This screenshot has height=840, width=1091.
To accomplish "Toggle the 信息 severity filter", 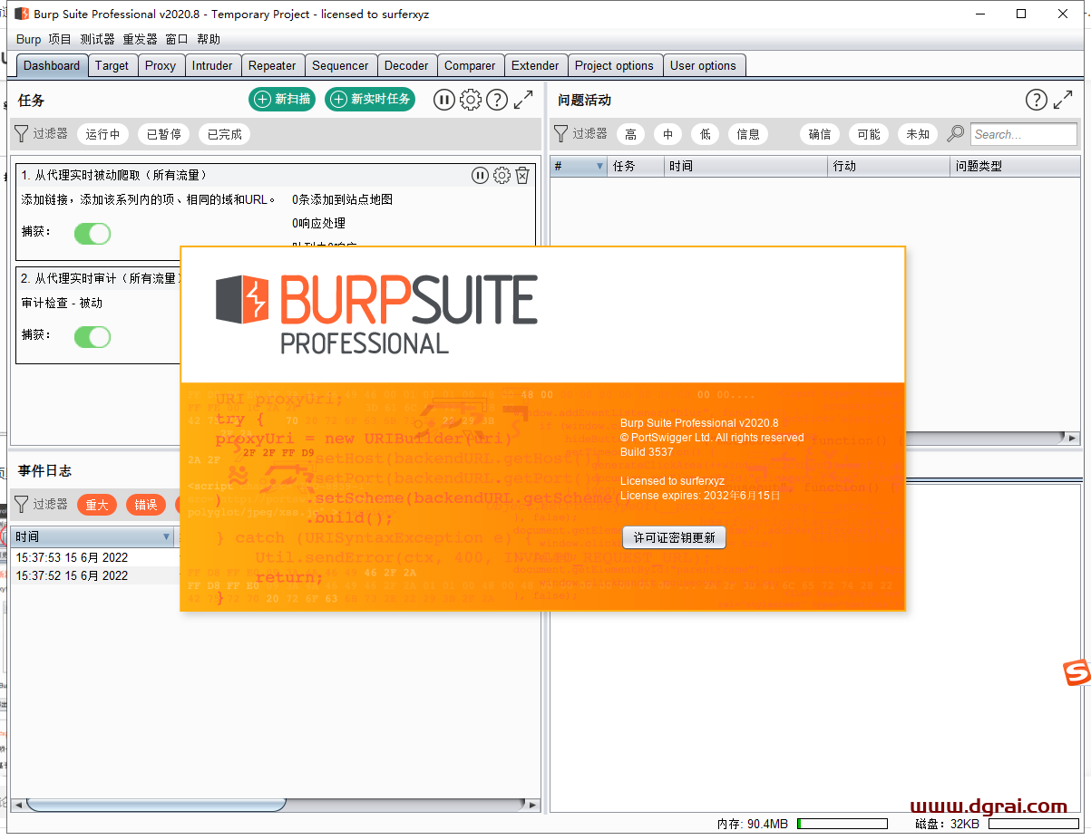I will click(748, 134).
